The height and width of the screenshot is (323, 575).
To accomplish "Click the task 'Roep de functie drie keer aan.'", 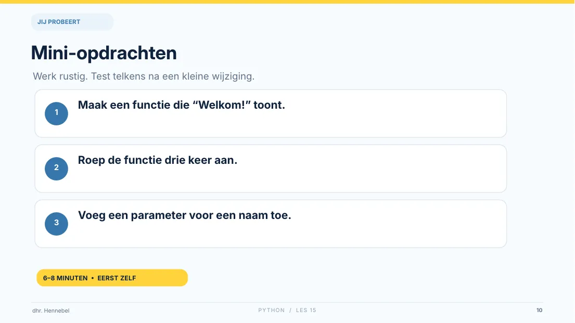I will click(158, 160).
